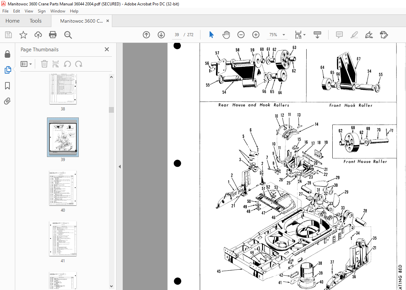Select the page 38 thumbnail
Viewport: 406px width, 290px height.
(x=63, y=89)
